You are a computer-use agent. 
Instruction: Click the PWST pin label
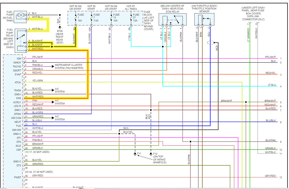pyautogui.click(x=17, y=177)
